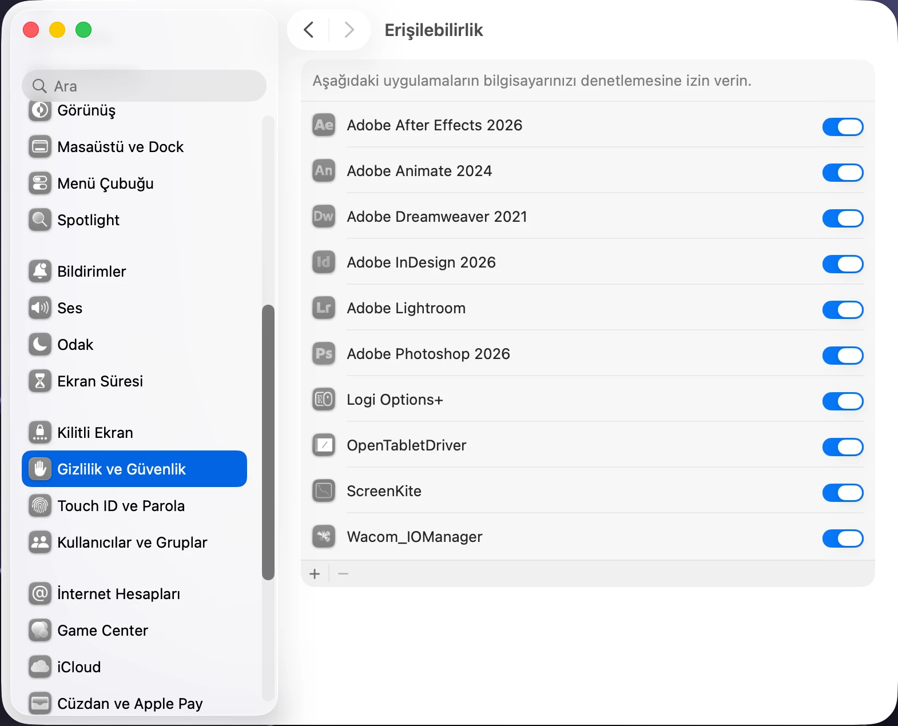Click the sidebar vertical scrollbar thumb

(x=268, y=442)
